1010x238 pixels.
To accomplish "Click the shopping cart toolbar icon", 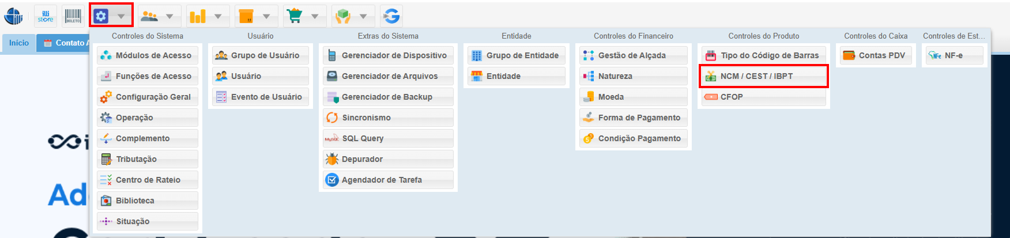I will [x=295, y=16].
